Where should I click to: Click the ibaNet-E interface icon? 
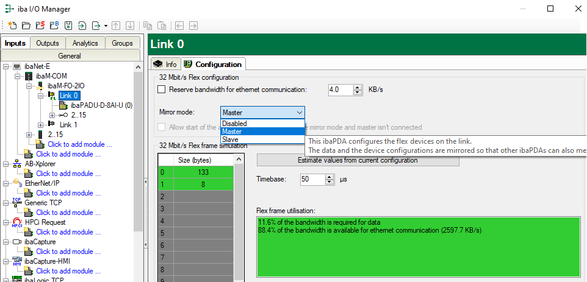point(17,66)
